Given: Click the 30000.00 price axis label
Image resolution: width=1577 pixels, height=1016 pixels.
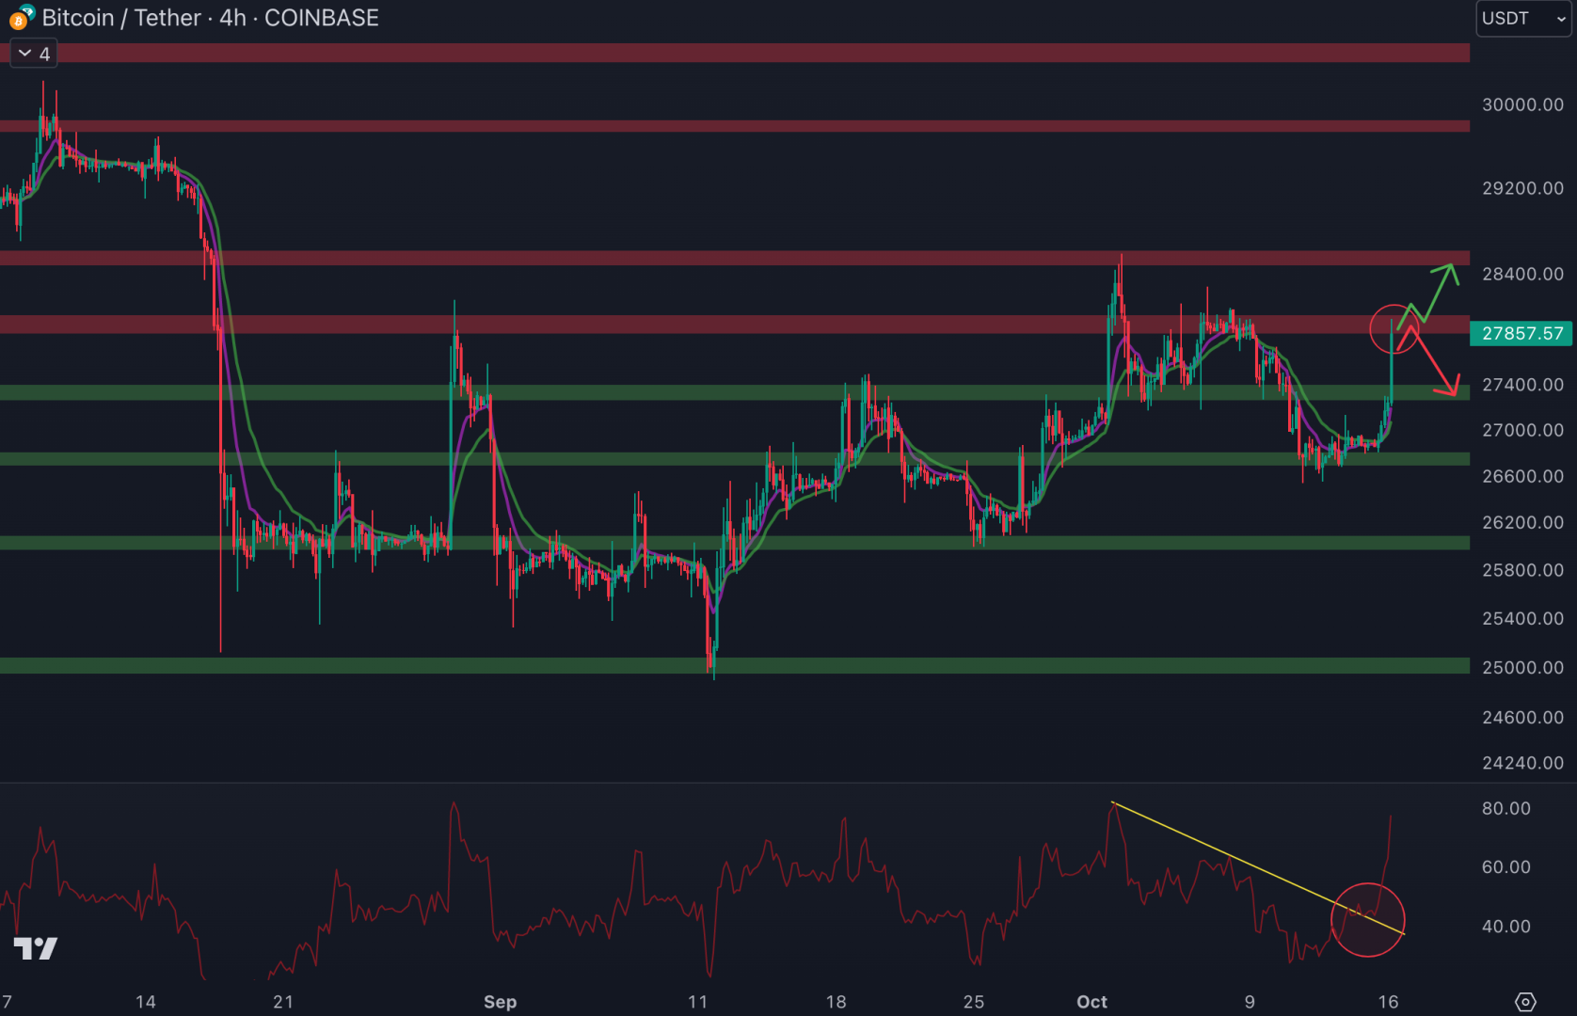Looking at the screenshot, I should [x=1522, y=104].
